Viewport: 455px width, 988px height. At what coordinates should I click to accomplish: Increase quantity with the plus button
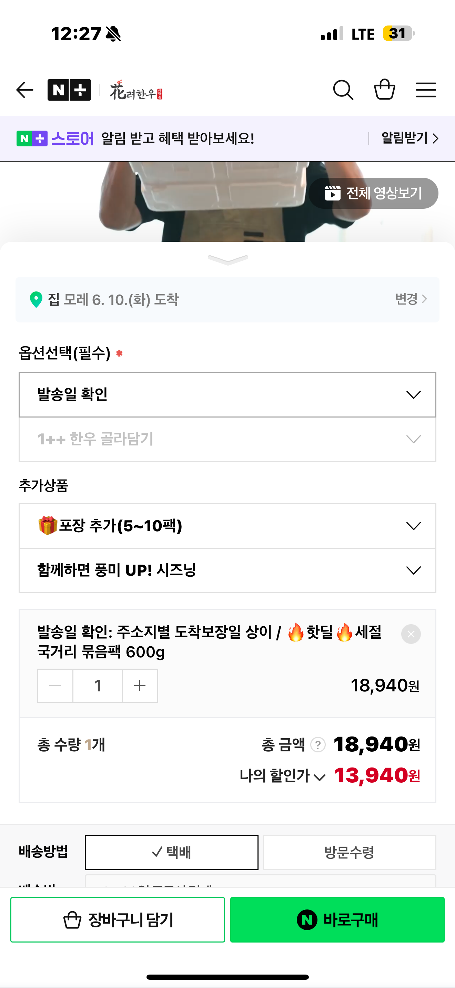[x=140, y=686]
